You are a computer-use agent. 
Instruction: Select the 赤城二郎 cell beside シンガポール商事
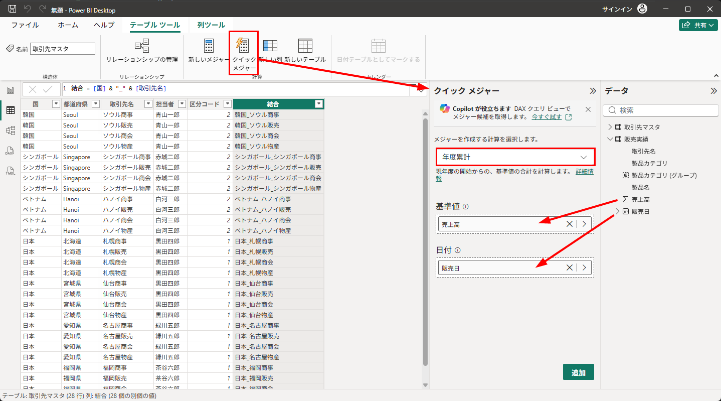(170, 157)
